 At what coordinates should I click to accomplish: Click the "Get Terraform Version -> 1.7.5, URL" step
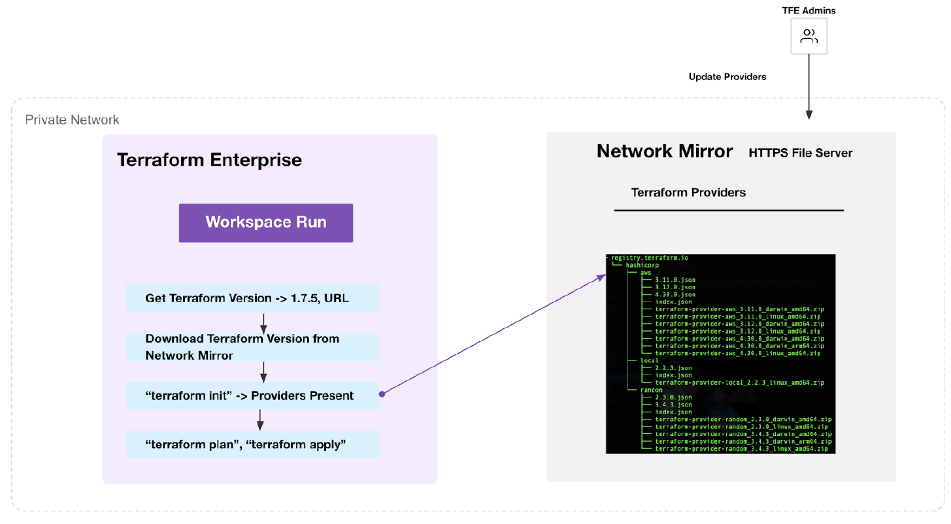[252, 298]
